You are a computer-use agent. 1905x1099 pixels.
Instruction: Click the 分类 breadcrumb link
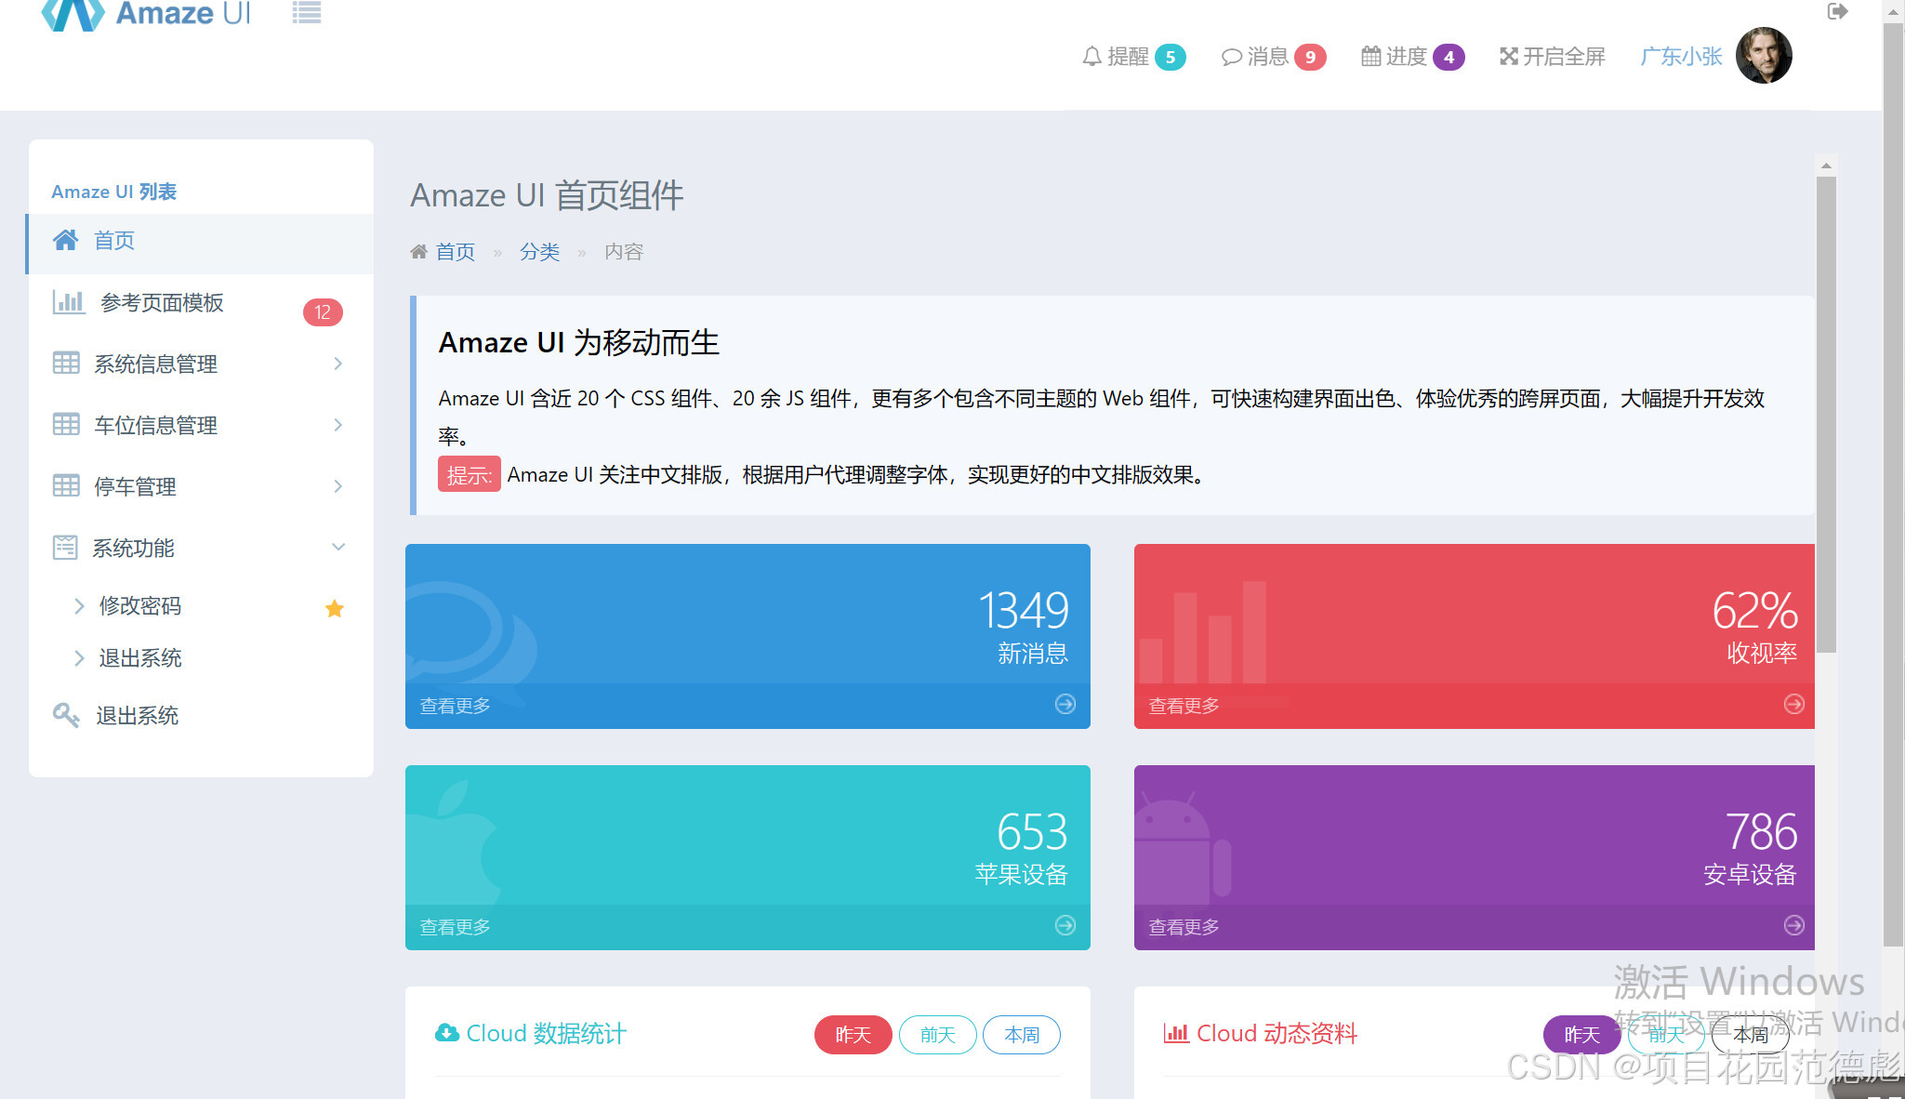pos(539,252)
